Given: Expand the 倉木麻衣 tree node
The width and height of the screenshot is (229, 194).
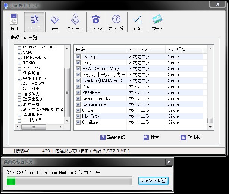Looking at the screenshot, I should coord(19,105).
